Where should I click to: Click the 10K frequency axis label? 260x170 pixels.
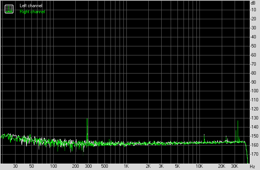(199, 166)
